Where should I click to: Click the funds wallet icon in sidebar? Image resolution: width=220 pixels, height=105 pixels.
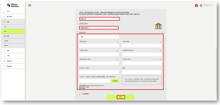pyautogui.click(x=4, y=22)
